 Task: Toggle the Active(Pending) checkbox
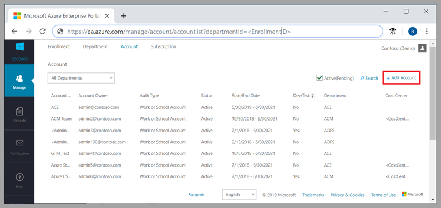[319, 78]
